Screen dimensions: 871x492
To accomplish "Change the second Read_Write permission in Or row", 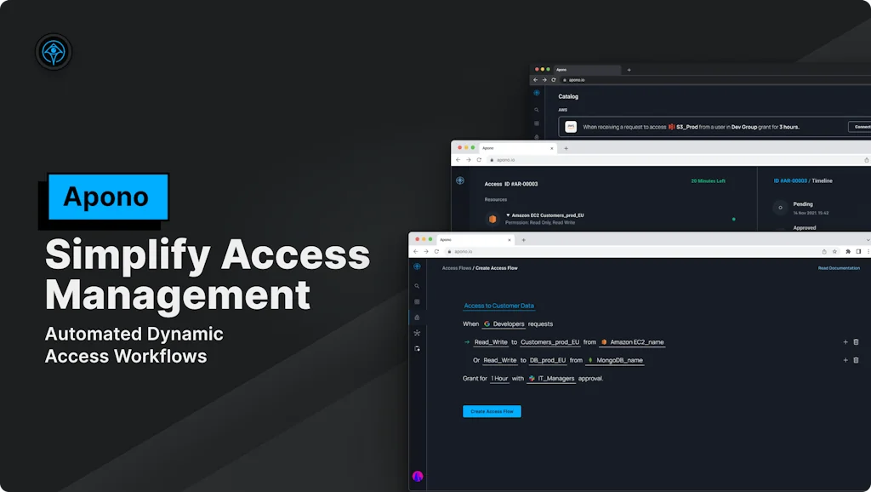I will 500,360.
